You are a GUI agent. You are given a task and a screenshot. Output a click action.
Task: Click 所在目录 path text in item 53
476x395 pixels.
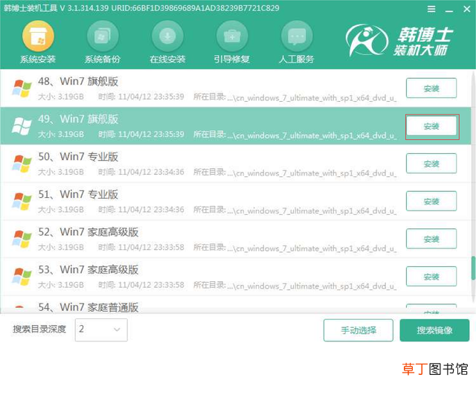point(295,286)
